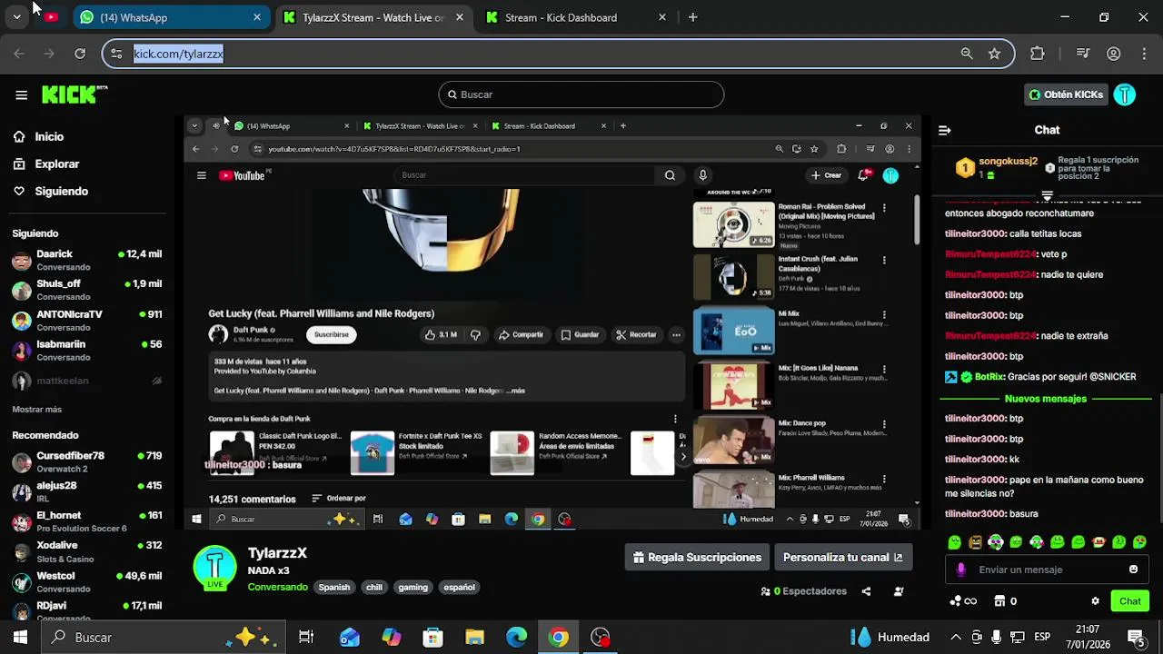Open Task View from taskbar
The width and height of the screenshot is (1163, 654).
tap(306, 637)
